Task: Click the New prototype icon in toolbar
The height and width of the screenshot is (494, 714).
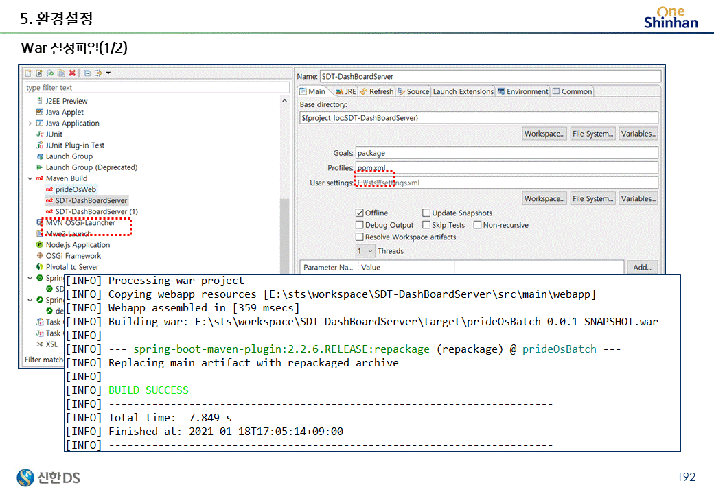Action: [x=39, y=73]
